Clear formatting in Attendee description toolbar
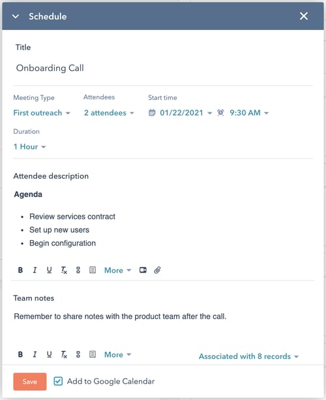This screenshot has height=400, width=326. 64,270
